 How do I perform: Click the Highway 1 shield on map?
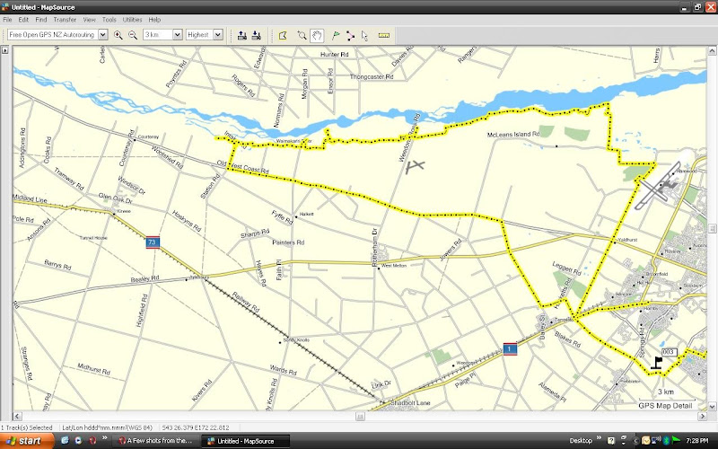[510, 348]
